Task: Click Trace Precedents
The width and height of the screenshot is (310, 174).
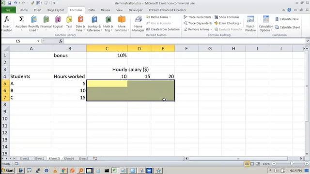Action: (197, 17)
